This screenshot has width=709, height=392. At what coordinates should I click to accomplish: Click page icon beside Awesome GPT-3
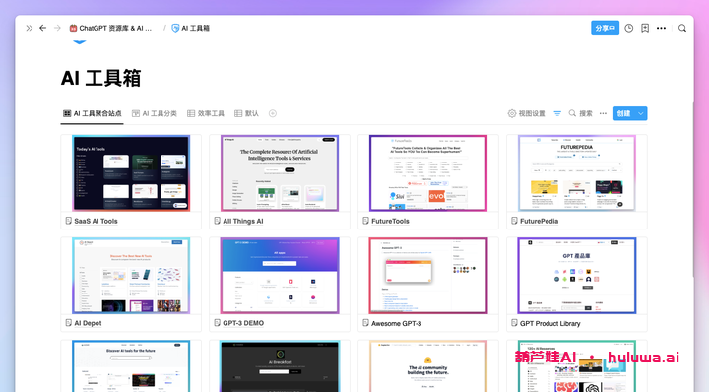coord(365,323)
